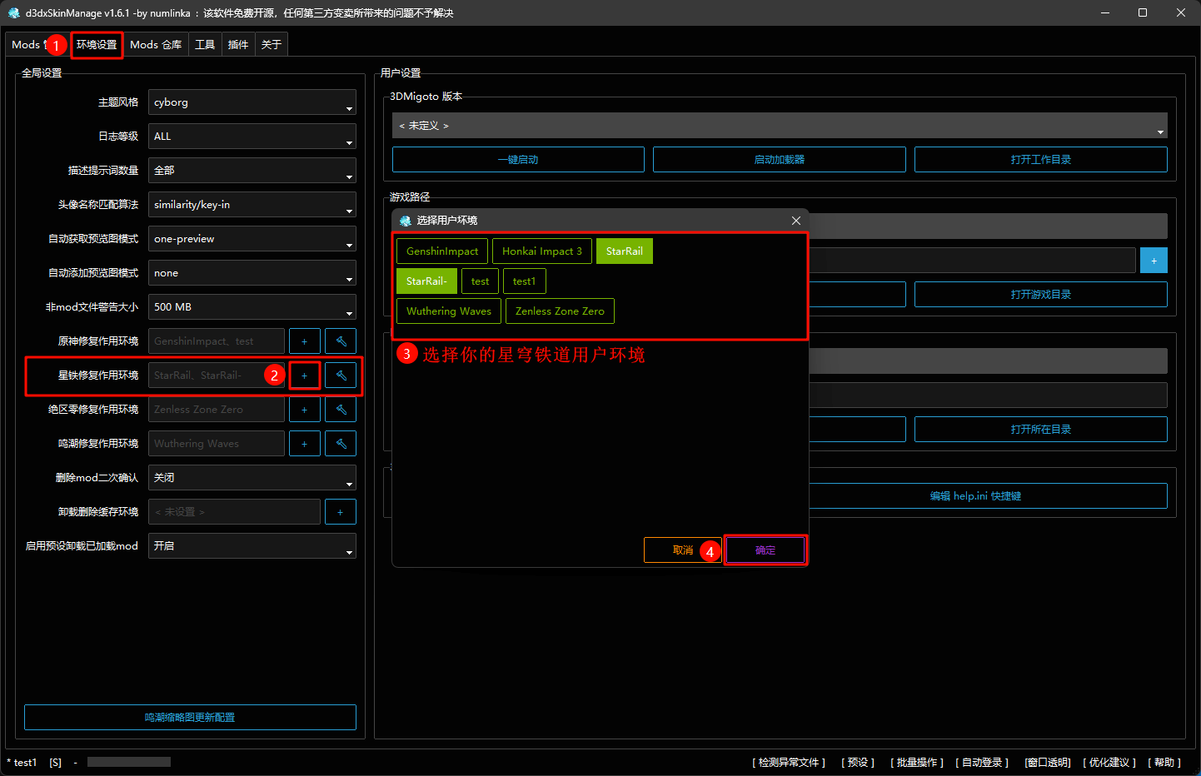Click the 卸载删除缓存环境 未设置 field
Screen dimensions: 1201x776
tap(234, 512)
